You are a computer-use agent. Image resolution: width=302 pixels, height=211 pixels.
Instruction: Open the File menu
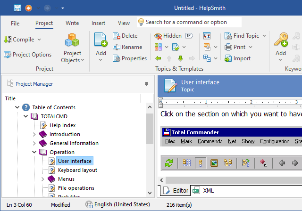click(x=15, y=23)
